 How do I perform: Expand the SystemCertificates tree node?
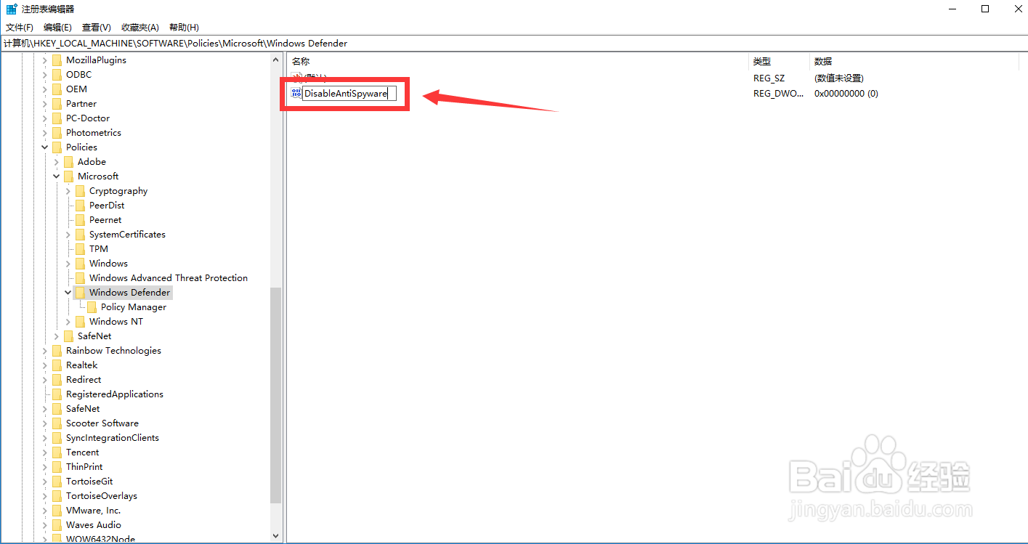click(x=68, y=234)
